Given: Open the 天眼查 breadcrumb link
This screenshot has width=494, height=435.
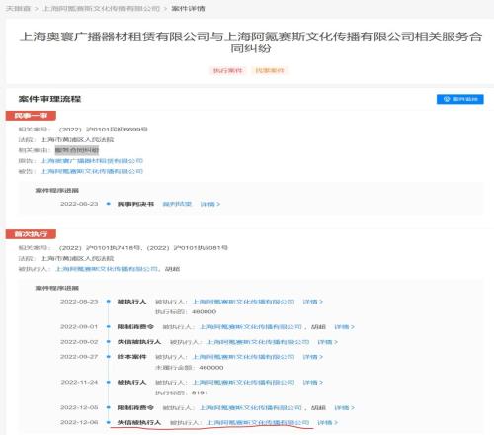Looking at the screenshot, I should tap(18, 8).
